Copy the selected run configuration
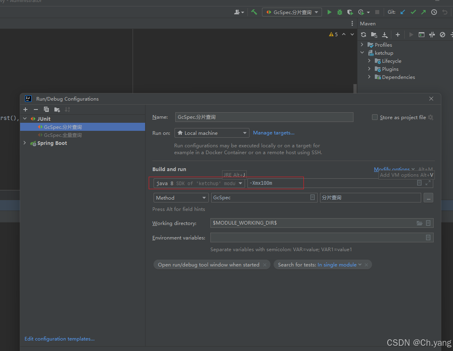The image size is (453, 351). 46,109
